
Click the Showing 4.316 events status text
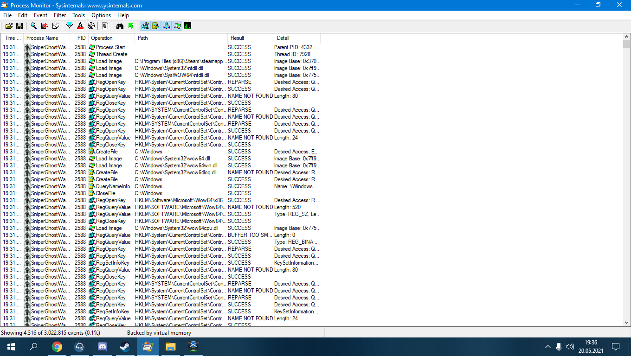pos(50,333)
